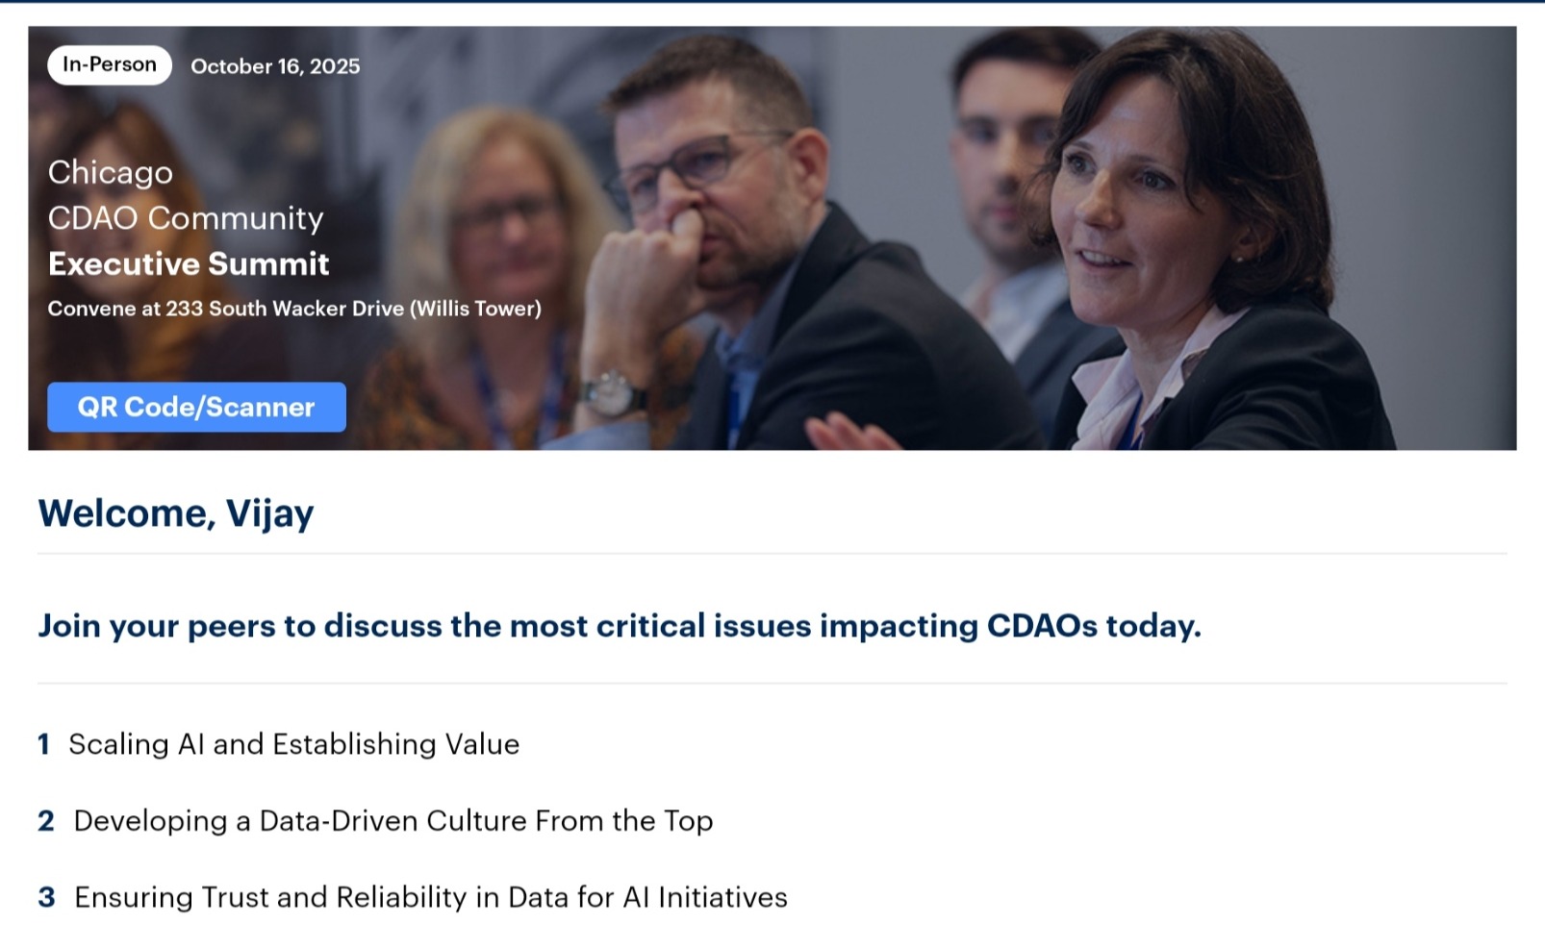Click the number 1 list marker

point(43,744)
